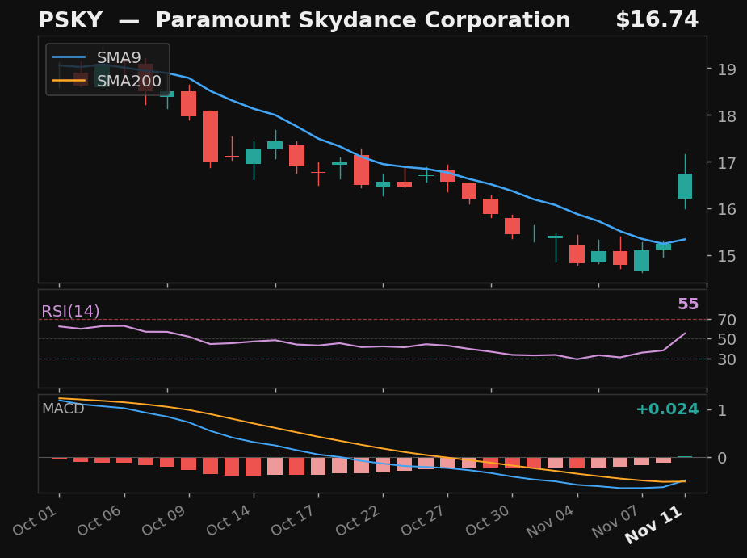Click the Oct 30 date label

(489, 521)
